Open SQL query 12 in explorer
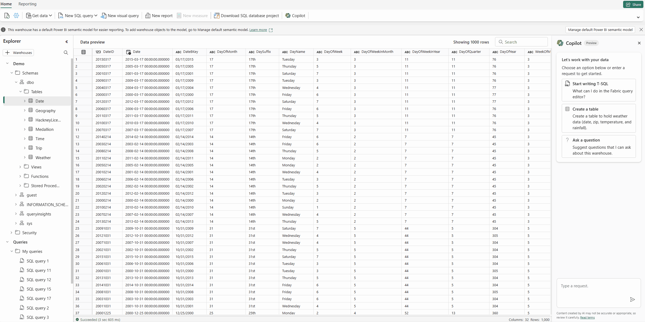Image resolution: width=645 pixels, height=322 pixels. point(39,280)
